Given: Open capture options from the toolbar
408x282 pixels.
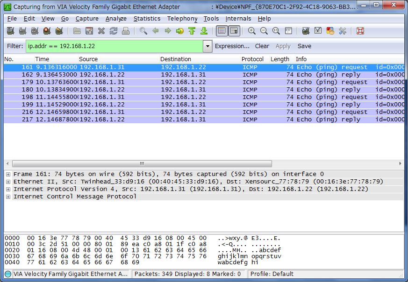Looking at the screenshot, I should pos(22,31).
